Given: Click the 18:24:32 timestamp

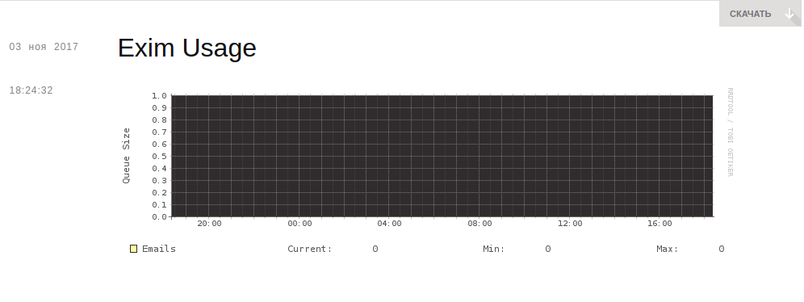Looking at the screenshot, I should (31, 90).
